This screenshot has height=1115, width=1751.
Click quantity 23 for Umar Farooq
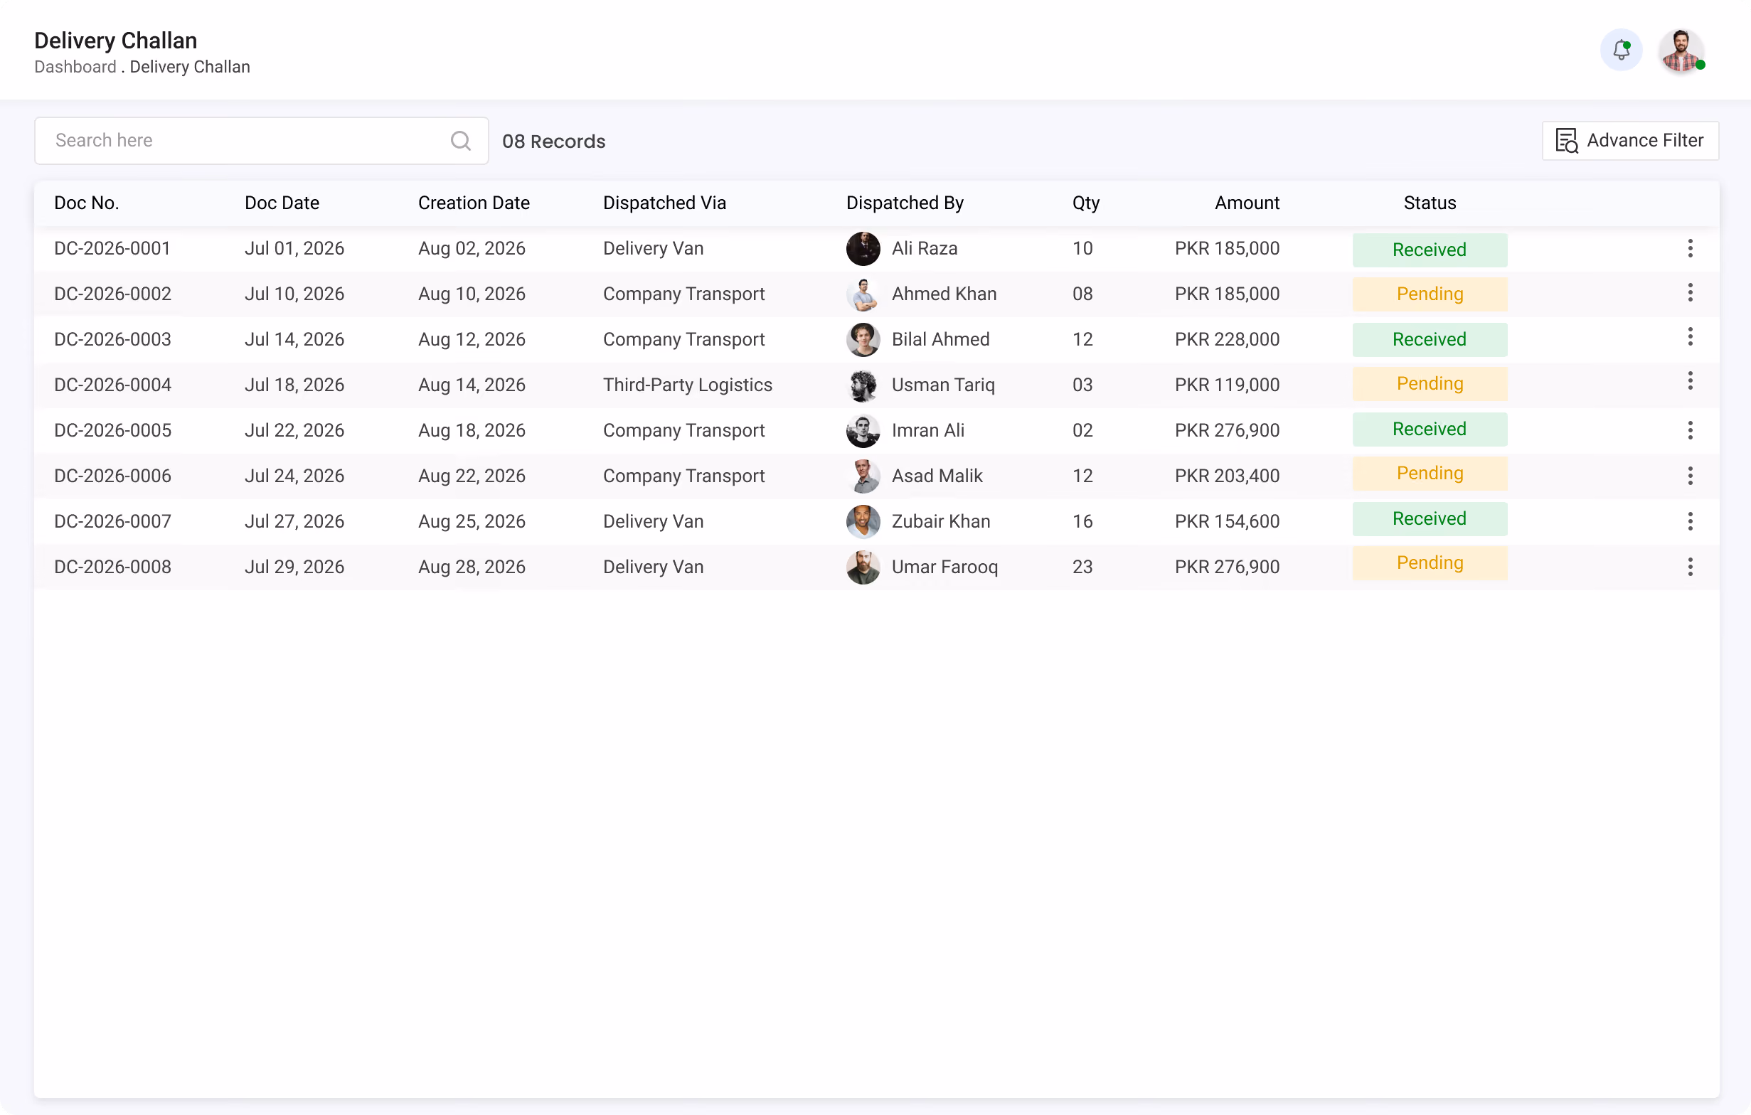(1082, 567)
